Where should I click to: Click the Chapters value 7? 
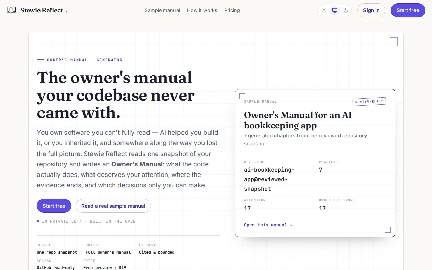321,170
